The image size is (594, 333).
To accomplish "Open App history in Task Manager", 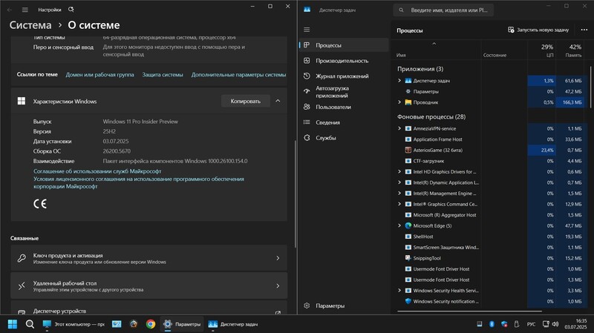I will [x=344, y=76].
